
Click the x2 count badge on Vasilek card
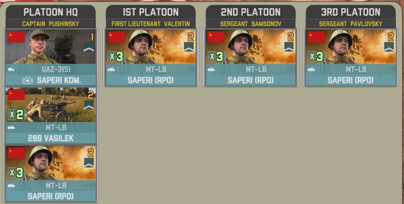17,115
